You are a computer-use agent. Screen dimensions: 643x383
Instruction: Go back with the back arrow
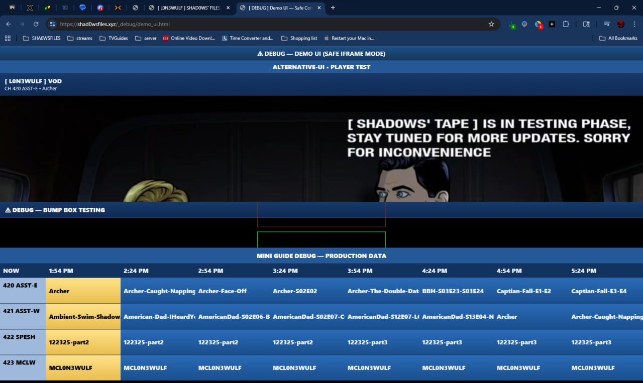tap(9, 24)
